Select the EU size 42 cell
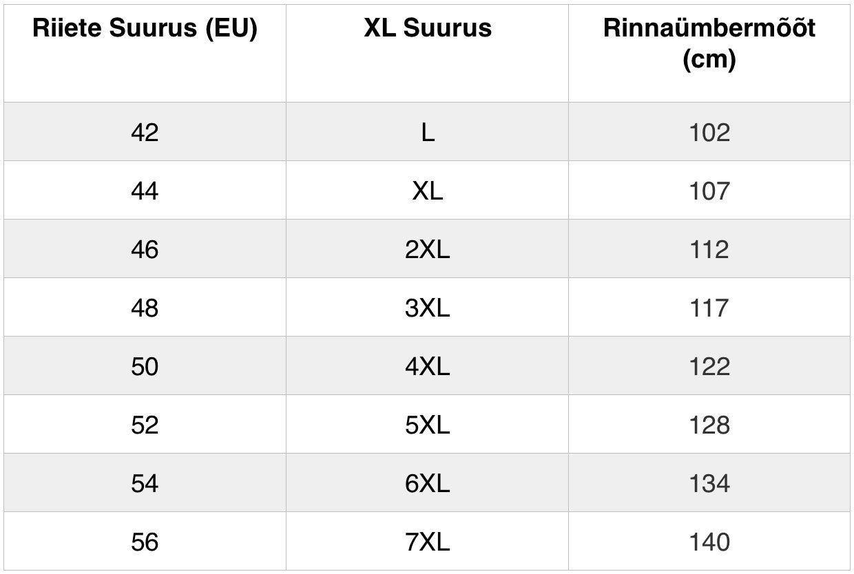The height and width of the screenshot is (574, 854). pos(145,132)
